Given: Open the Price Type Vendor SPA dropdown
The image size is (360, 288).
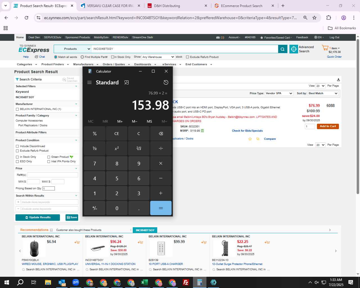Looking at the screenshot, I should [x=279, y=93].
